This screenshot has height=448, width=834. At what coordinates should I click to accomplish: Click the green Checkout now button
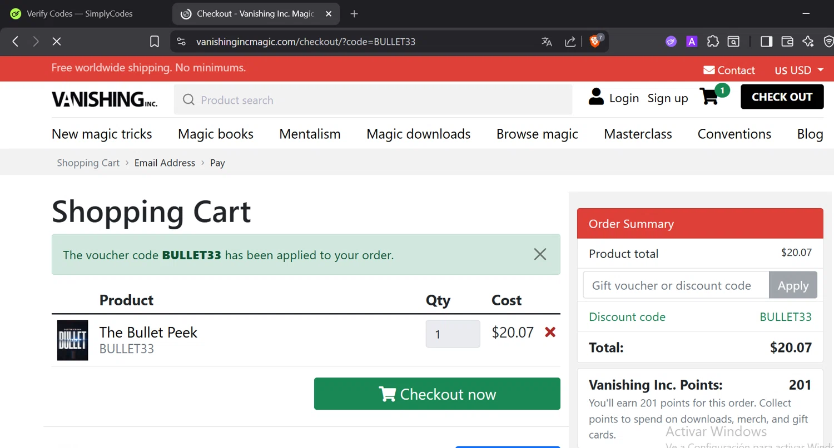(437, 394)
